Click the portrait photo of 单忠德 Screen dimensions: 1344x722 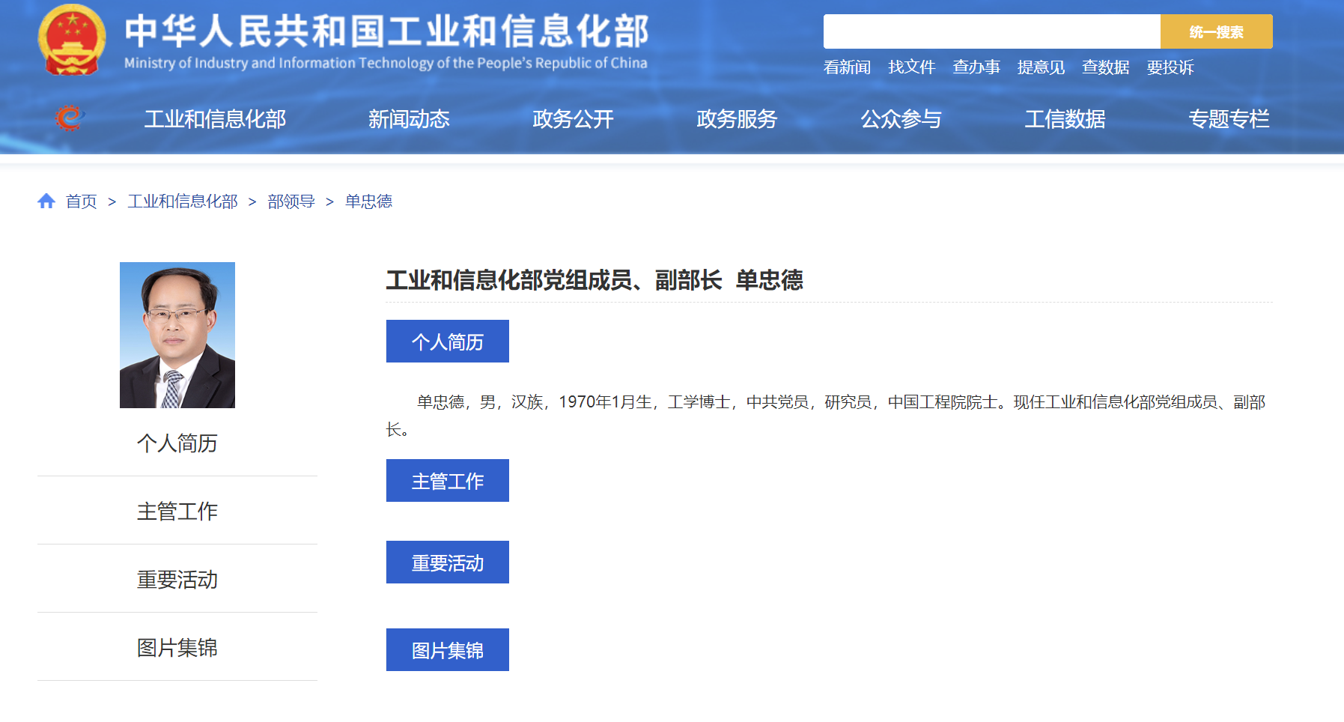(177, 335)
